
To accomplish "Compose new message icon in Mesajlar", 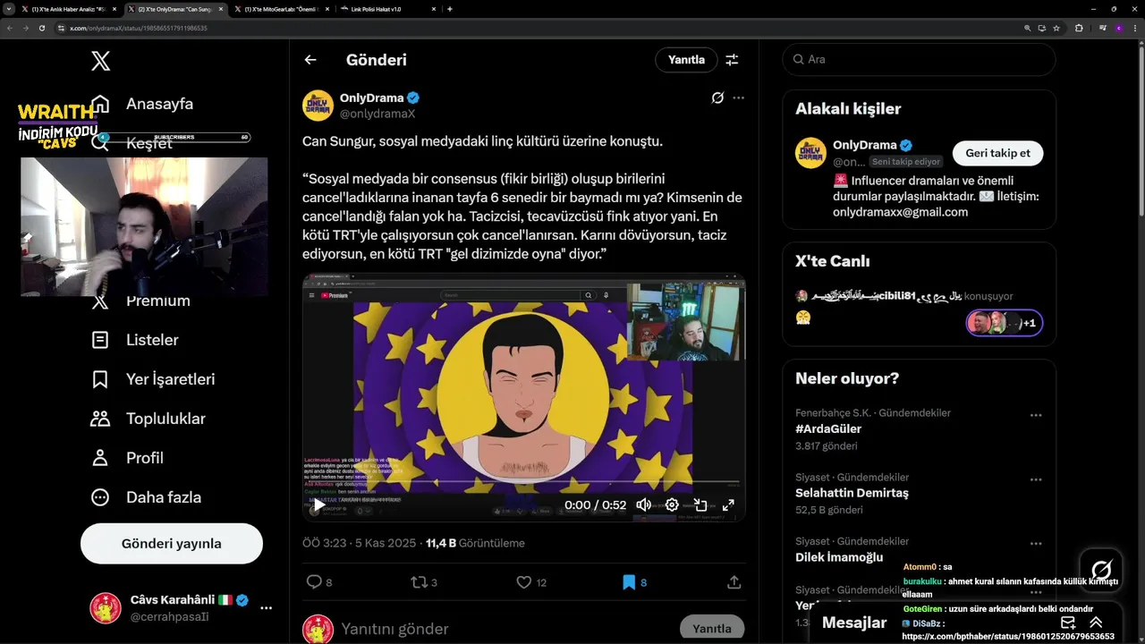I will point(1067,623).
